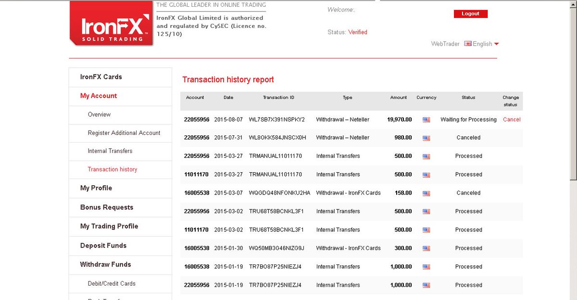The image size is (577, 300).
Task: Click US flag in the 980.00 row
Action: point(426,138)
